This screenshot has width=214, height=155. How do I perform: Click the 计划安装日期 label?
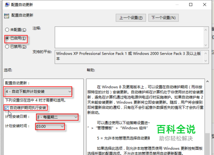point(17,117)
